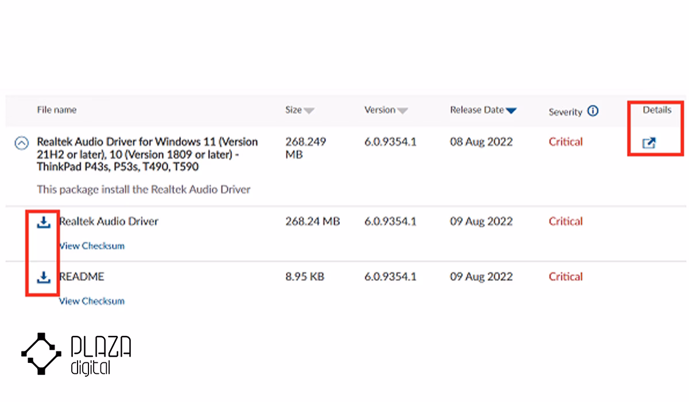689x402 pixels.
Task: Click the File name column header
Action: 57,110
